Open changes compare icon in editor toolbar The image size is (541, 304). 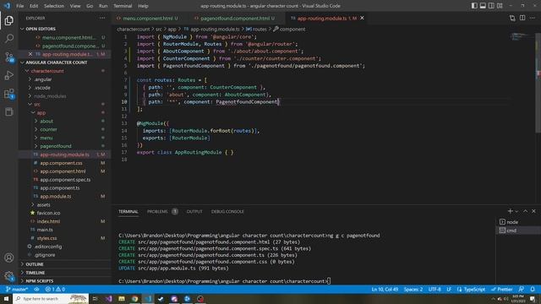pos(512,18)
